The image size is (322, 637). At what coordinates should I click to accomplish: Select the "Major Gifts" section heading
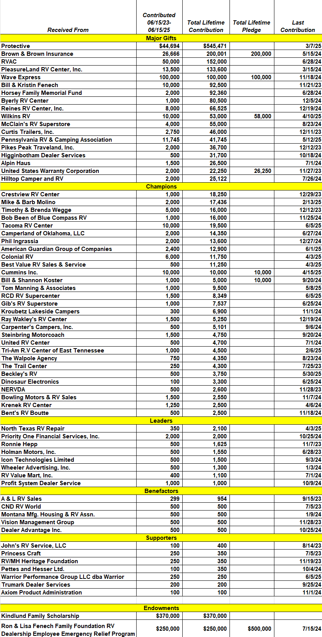click(x=161, y=38)
